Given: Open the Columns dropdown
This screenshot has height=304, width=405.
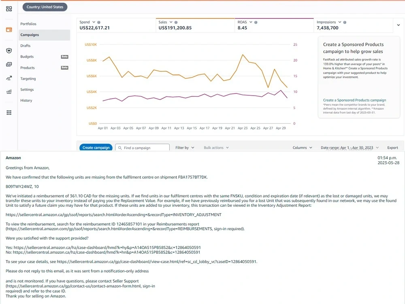Looking at the screenshot, I should click(303, 148).
